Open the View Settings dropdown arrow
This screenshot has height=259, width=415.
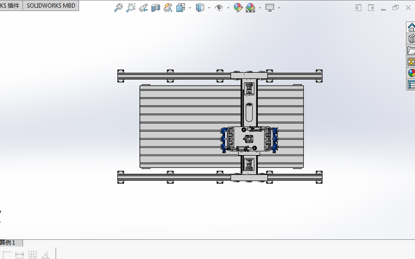279,8
